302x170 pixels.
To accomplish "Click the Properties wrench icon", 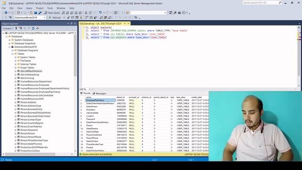I will point(175,13).
